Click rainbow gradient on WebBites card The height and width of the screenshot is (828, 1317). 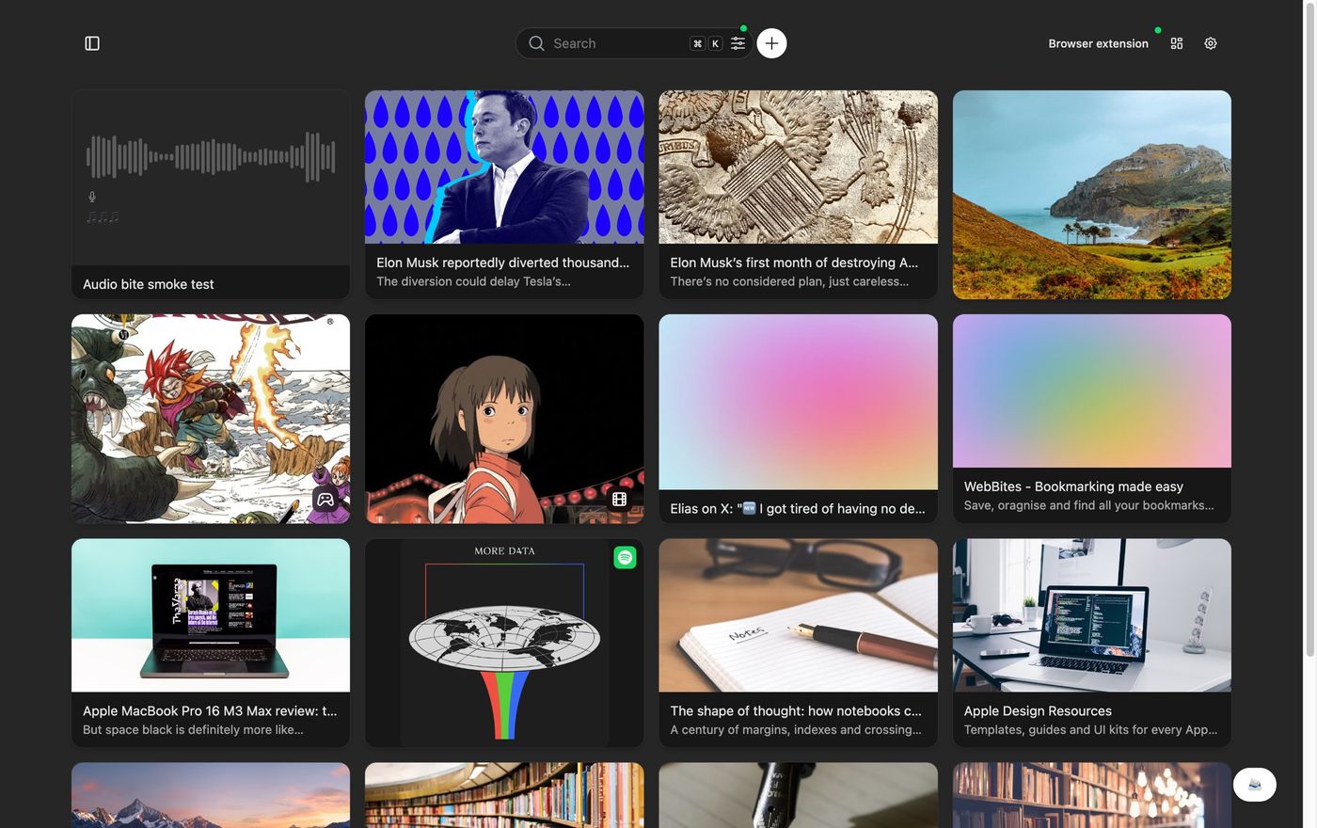1092,390
